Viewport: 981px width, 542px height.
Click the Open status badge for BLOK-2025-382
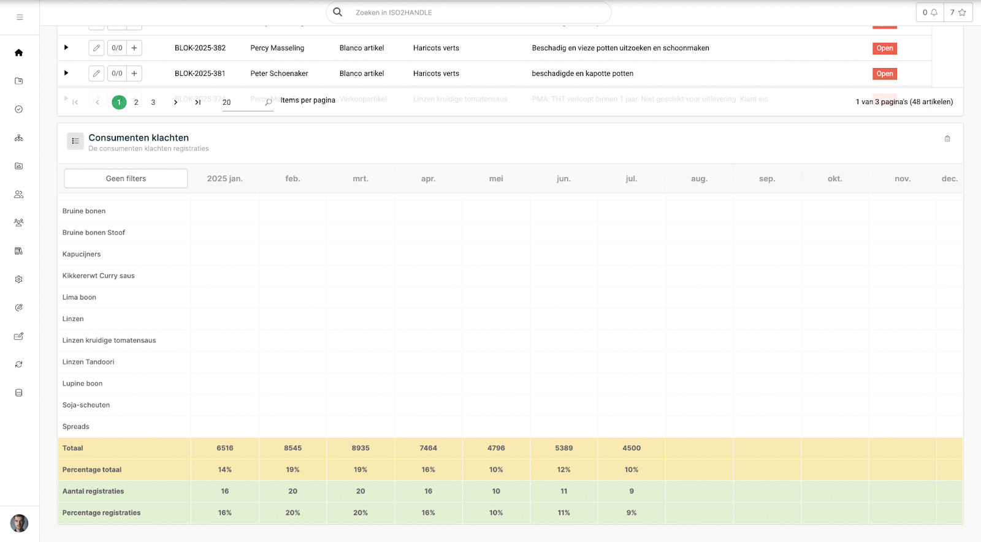(885, 48)
